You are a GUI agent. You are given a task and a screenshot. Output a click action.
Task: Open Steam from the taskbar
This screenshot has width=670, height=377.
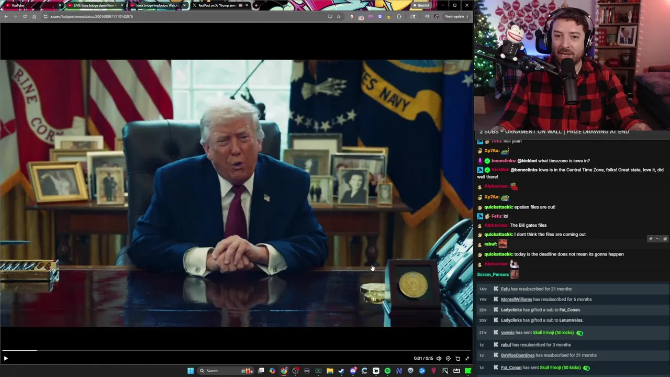click(x=341, y=371)
